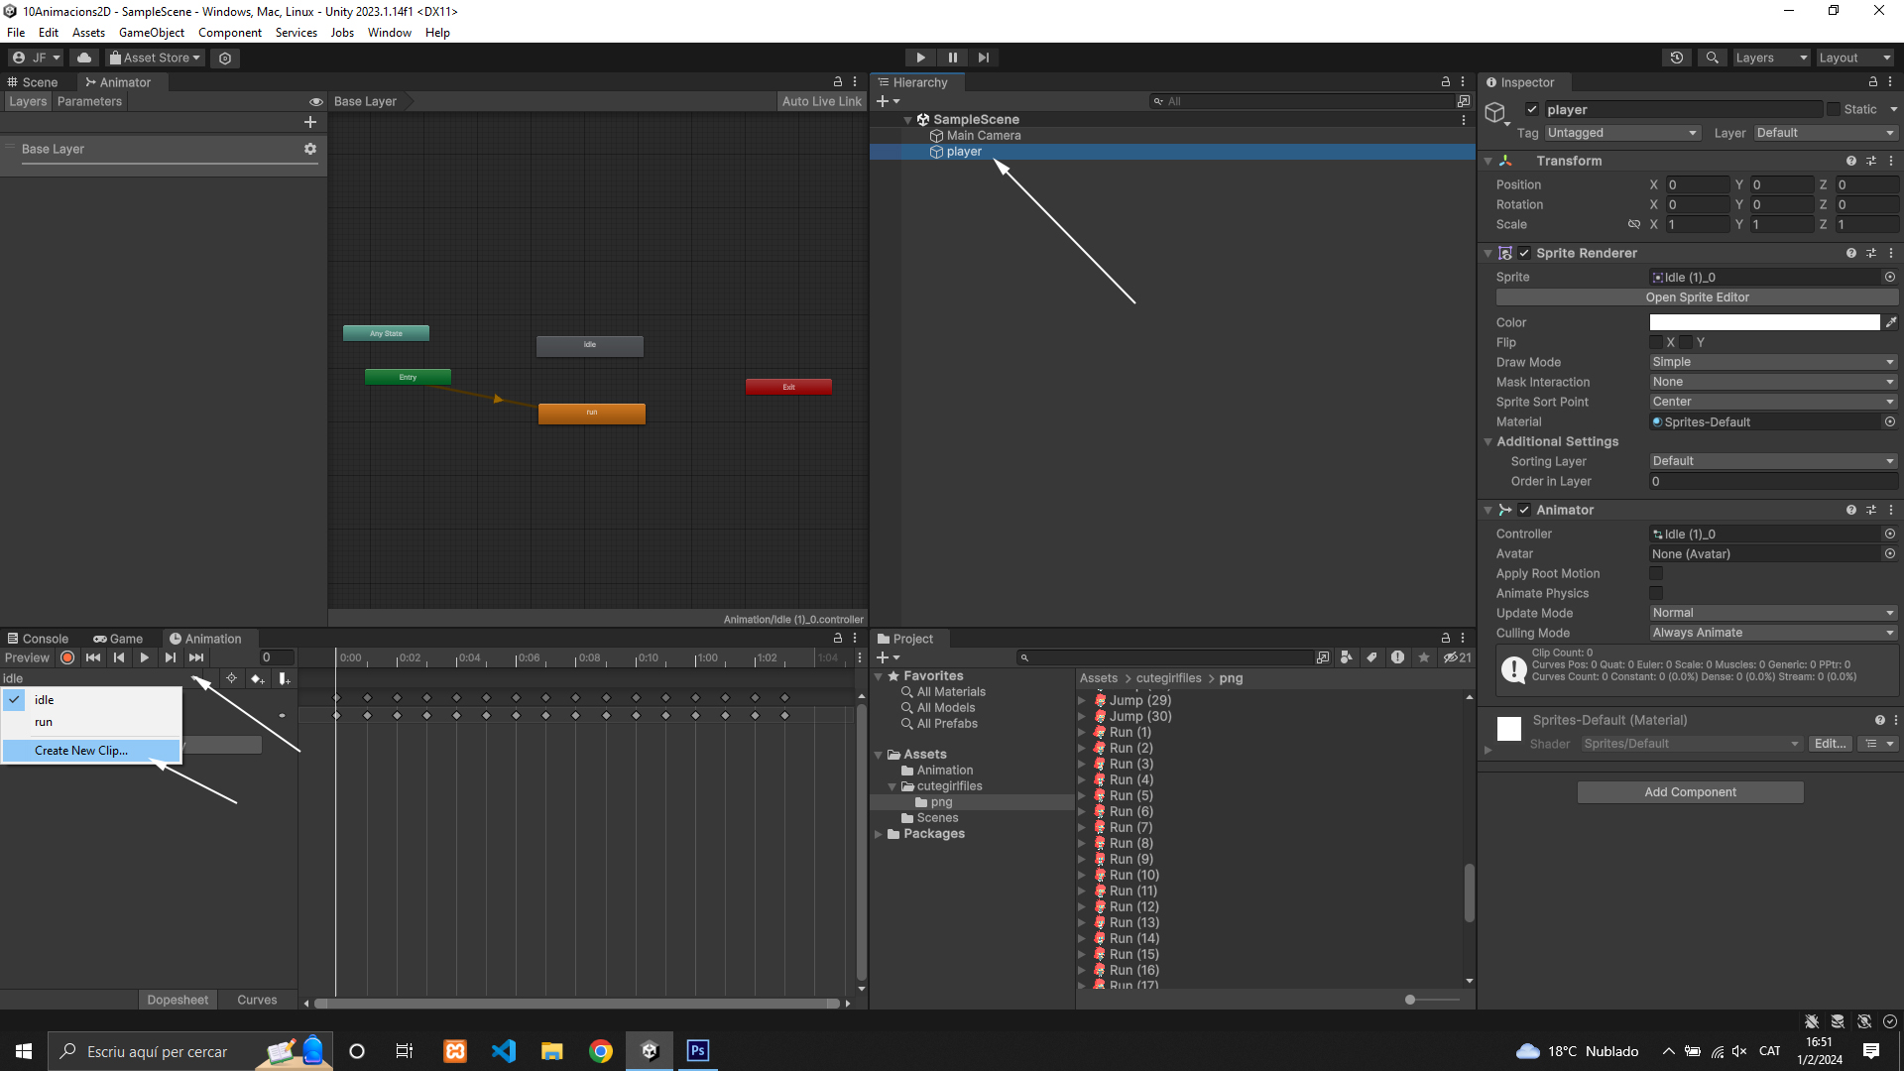1904x1071 pixels.
Task: Toggle Apply Root Motion checkbox
Action: coord(1656,573)
